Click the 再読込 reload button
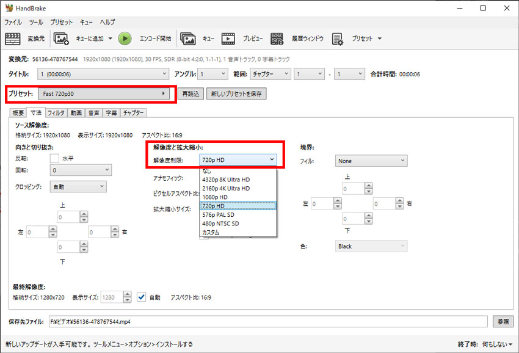519x353 pixels. [192, 93]
